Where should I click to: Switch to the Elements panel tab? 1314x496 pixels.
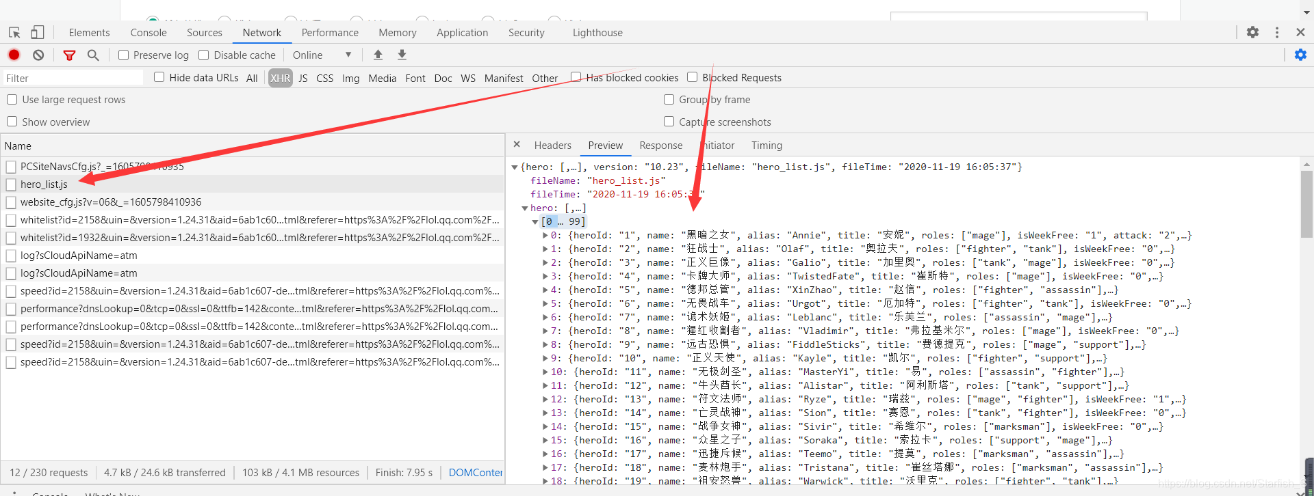(89, 32)
